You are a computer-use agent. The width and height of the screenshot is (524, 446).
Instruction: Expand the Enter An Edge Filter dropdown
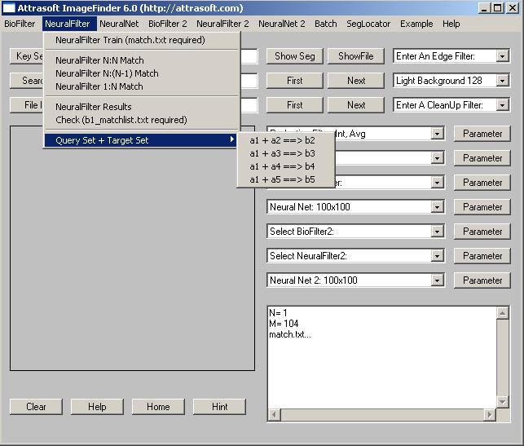coord(502,56)
